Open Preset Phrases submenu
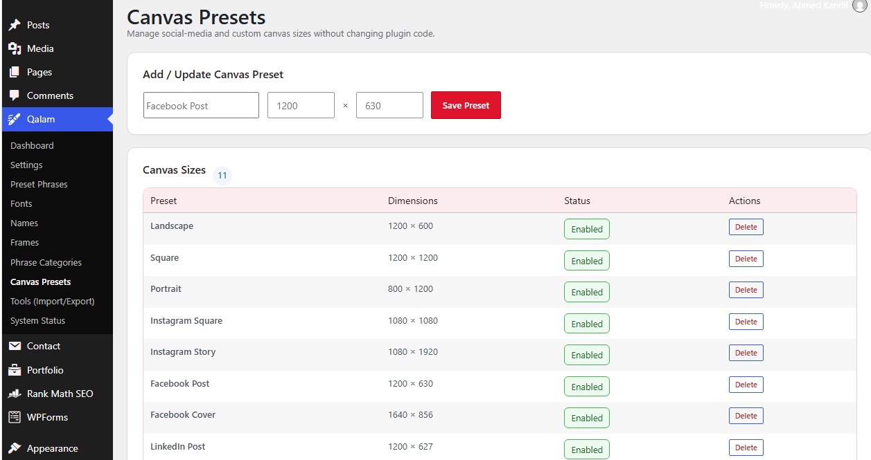The width and height of the screenshot is (871, 460). 39,184
